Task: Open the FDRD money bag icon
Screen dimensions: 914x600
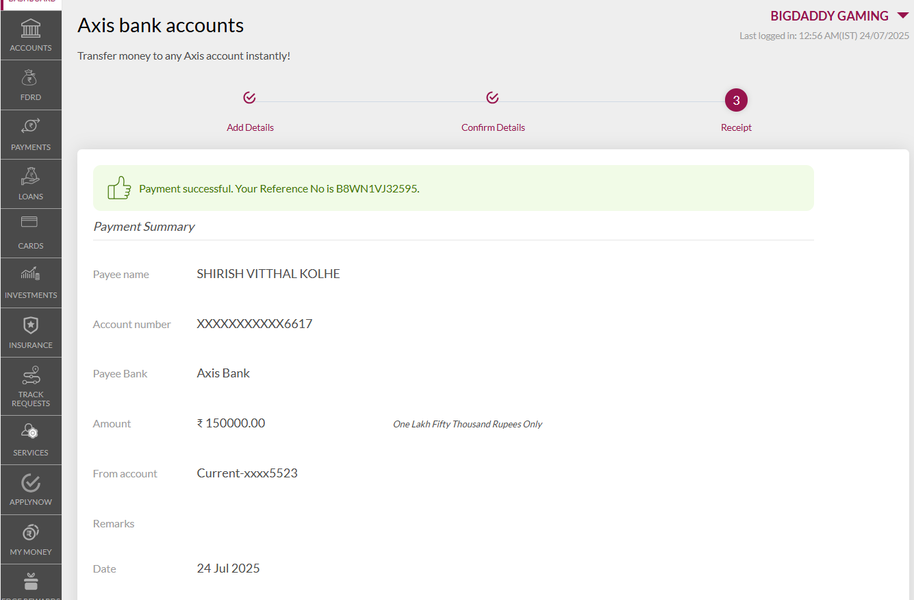Action: pos(31,78)
